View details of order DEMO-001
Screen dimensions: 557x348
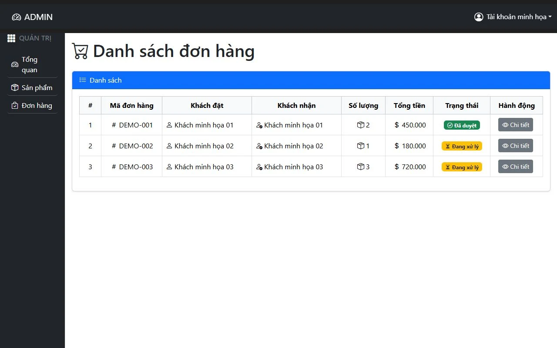point(516,125)
